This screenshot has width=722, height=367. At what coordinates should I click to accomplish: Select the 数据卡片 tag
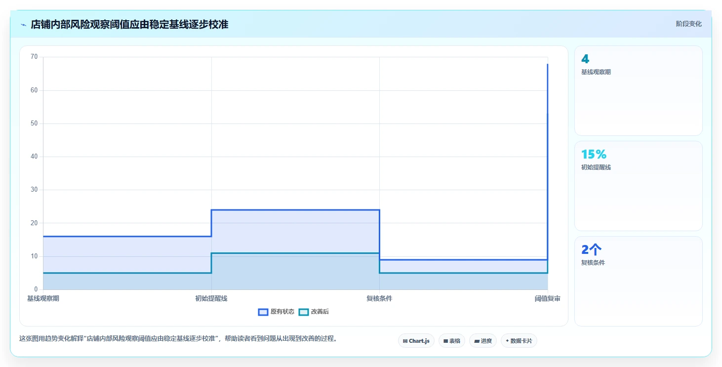pos(519,341)
